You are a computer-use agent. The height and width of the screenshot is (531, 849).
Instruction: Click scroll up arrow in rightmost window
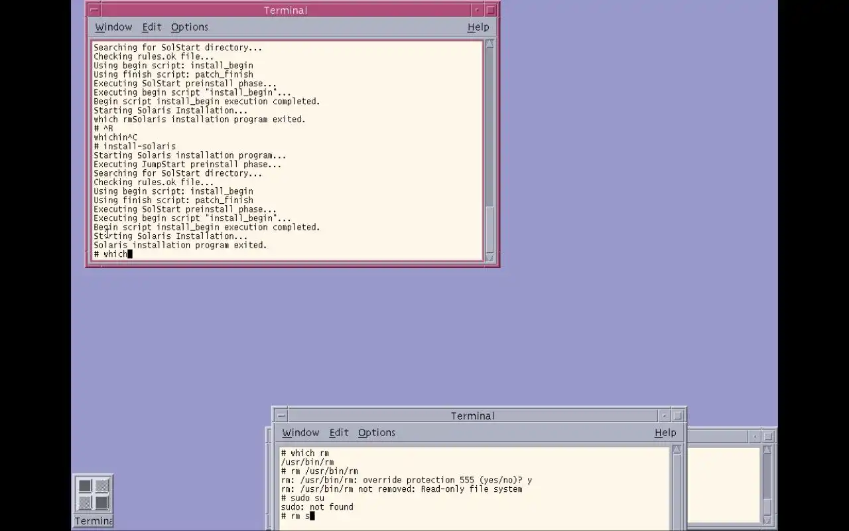tap(767, 450)
